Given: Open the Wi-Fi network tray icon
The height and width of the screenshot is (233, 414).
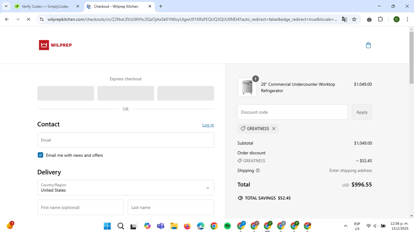Looking at the screenshot, I should pos(368,226).
